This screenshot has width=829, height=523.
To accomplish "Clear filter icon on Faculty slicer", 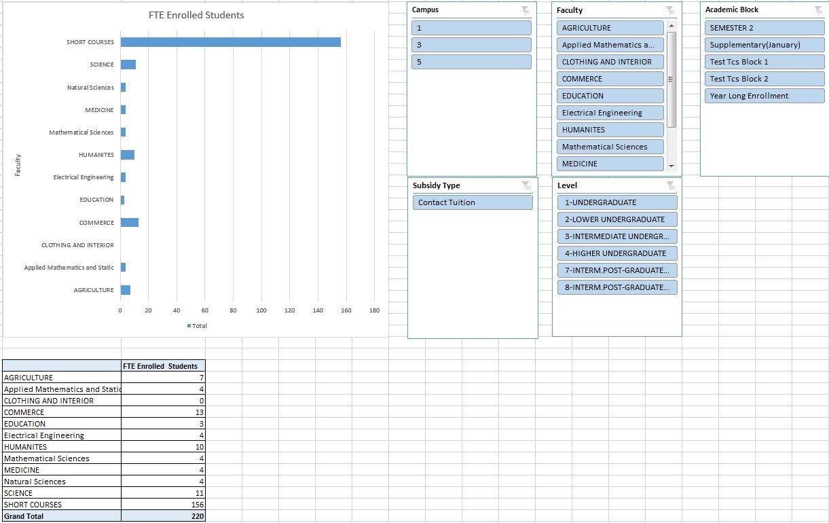I will 670,10.
